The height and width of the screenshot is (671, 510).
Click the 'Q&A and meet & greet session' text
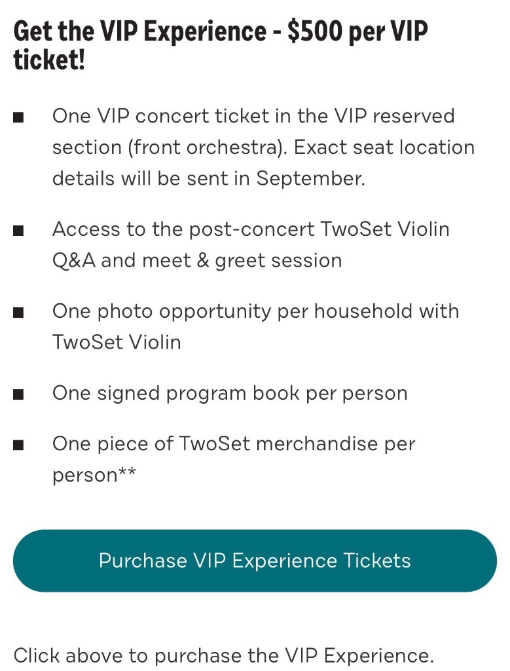[197, 261]
